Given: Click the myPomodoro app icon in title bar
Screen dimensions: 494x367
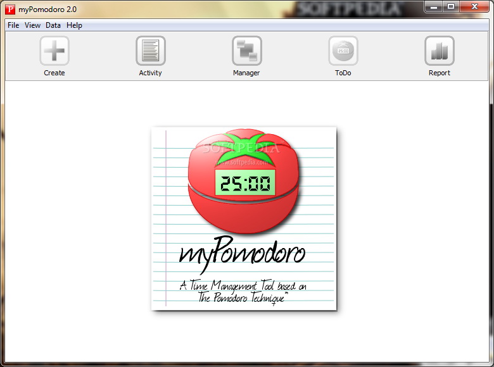Looking at the screenshot, I should 10,9.
